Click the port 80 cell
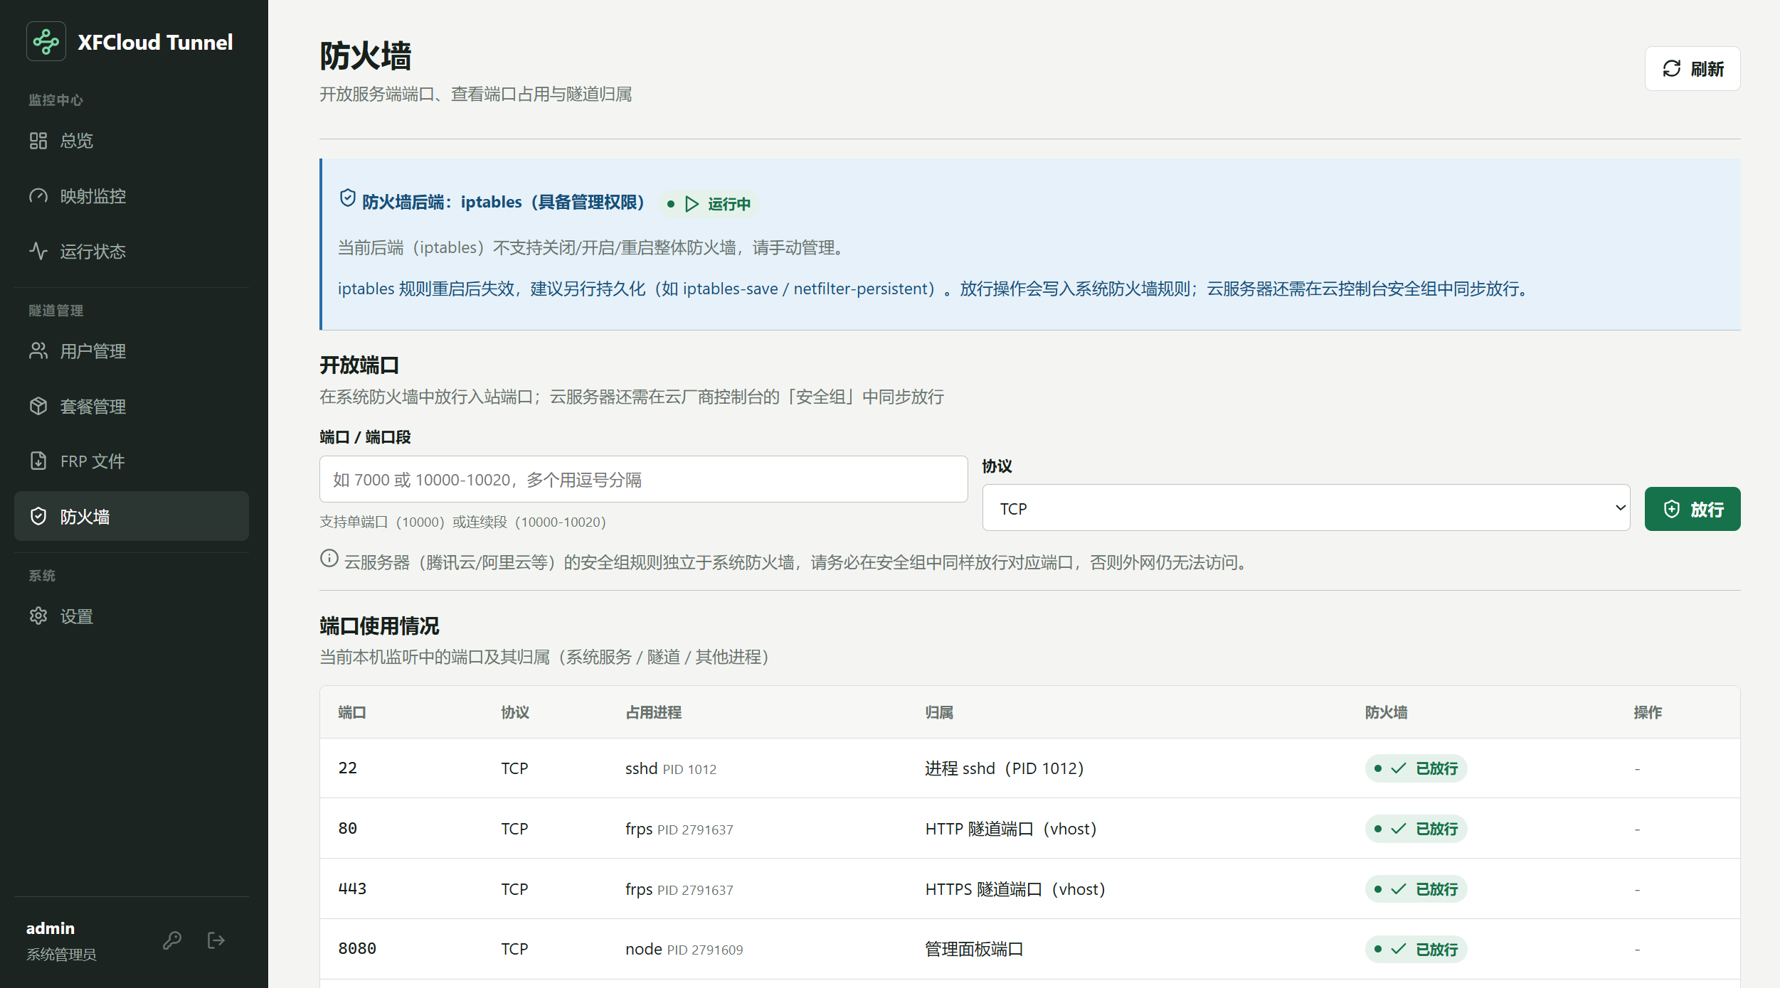The height and width of the screenshot is (988, 1780). 348,829
